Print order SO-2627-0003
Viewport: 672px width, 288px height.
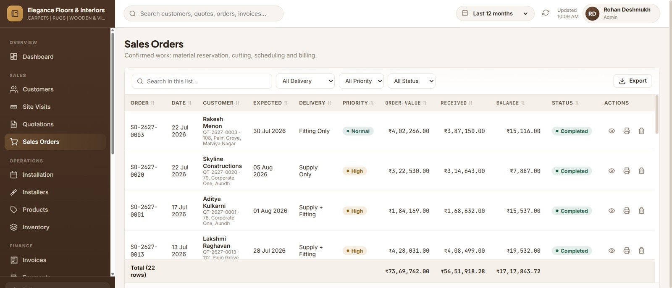tap(627, 131)
